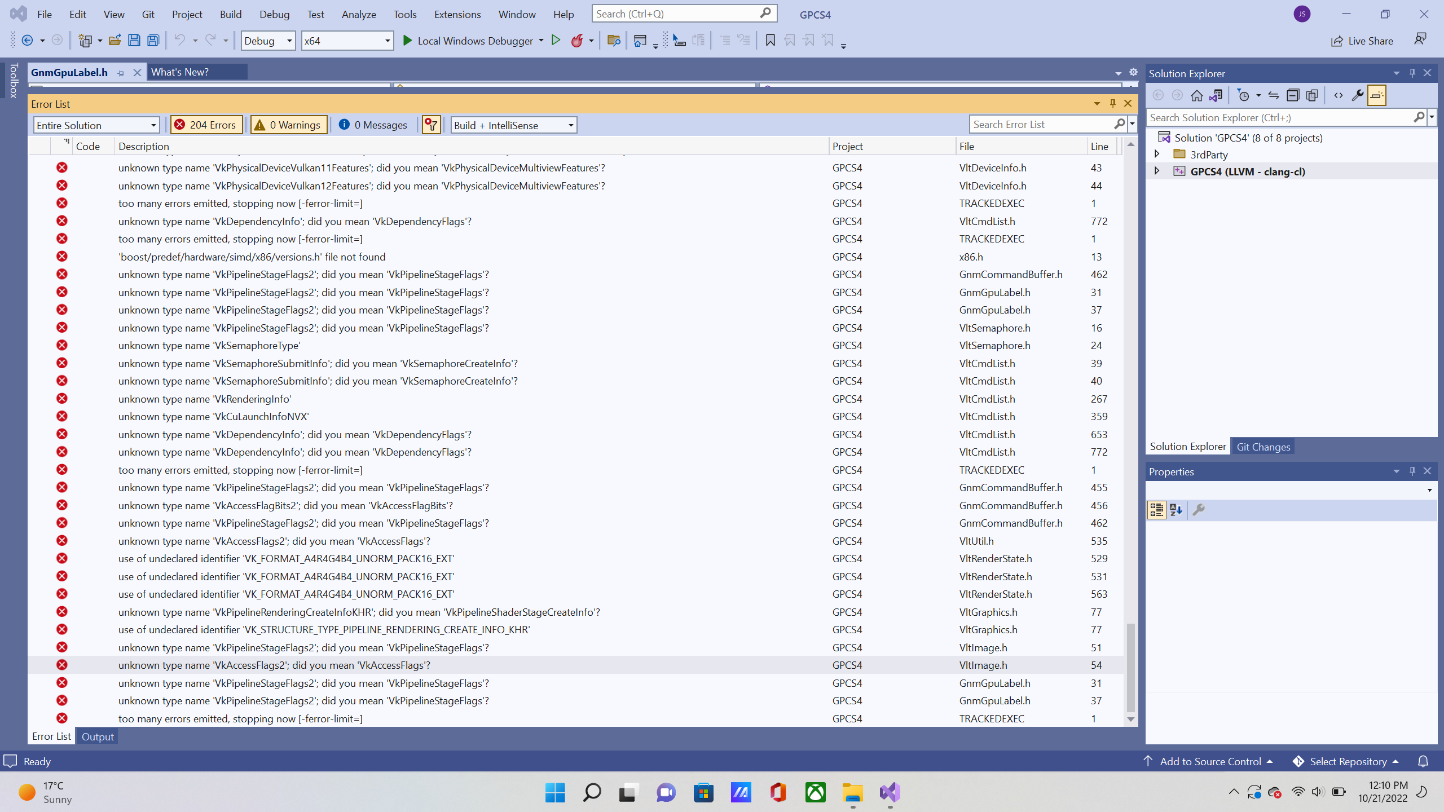The image size is (1444, 812).
Task: Expand the GPCS4 project node
Action: point(1157,171)
